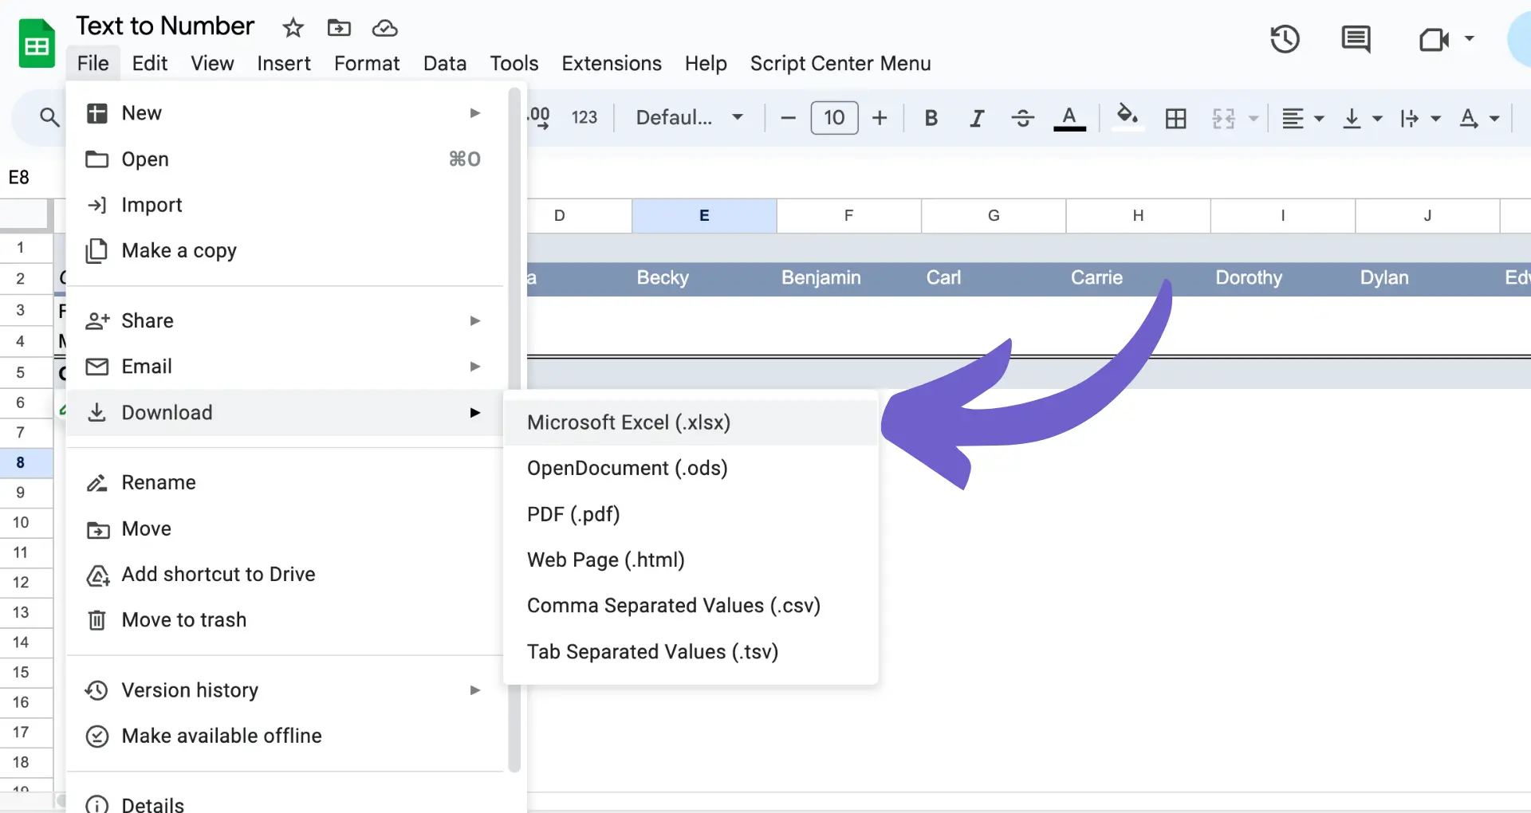Image resolution: width=1531 pixels, height=813 pixels.
Task: Select Move to trash
Action: point(285,620)
